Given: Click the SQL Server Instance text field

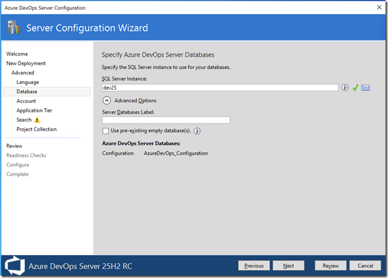Looking at the screenshot, I should [220, 88].
